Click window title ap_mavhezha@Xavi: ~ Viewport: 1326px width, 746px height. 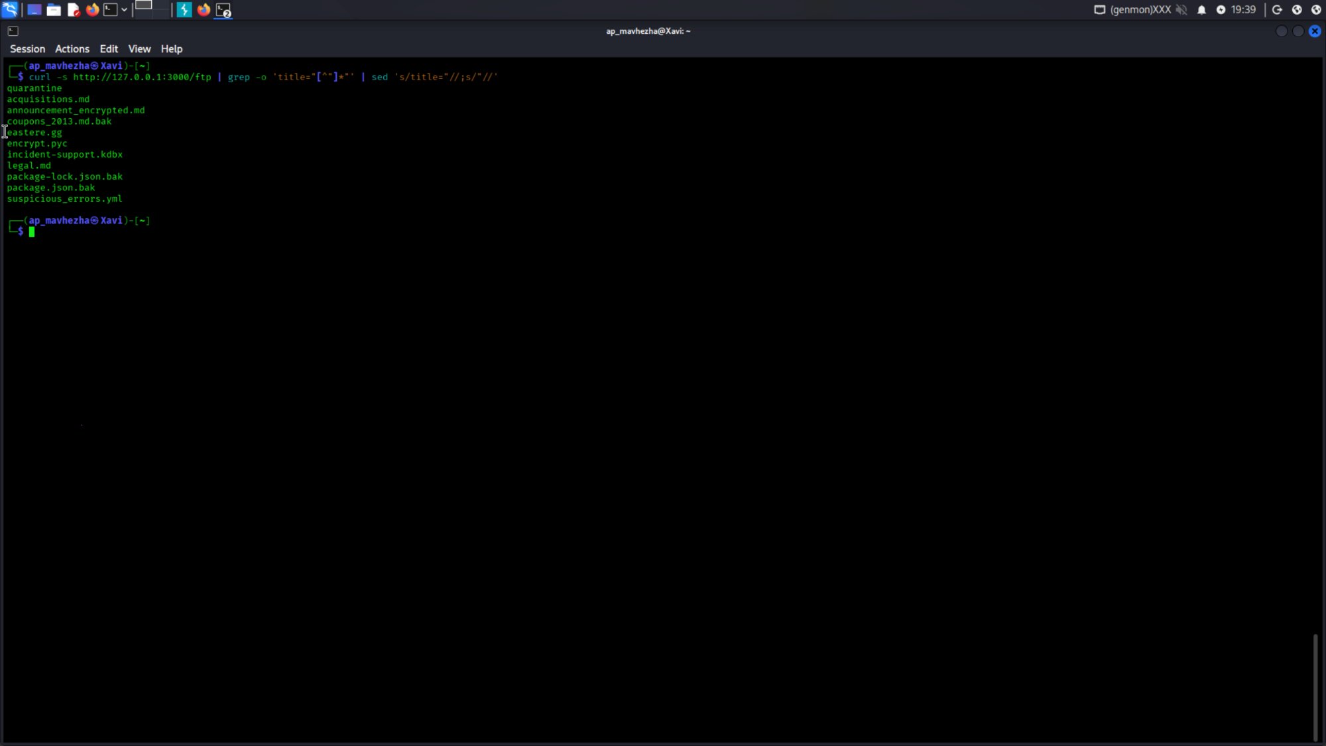point(648,31)
